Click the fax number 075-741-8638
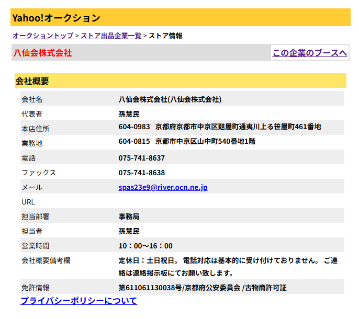Image resolution: width=359 pixels, height=319 pixels. tap(141, 173)
